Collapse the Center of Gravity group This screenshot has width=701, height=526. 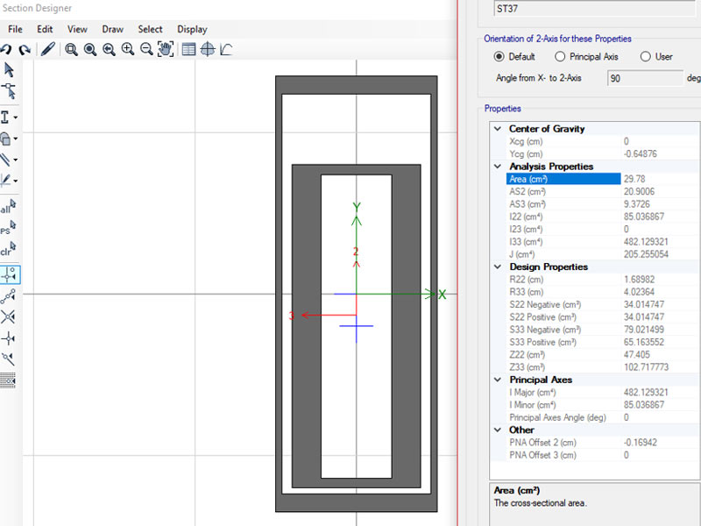(498, 129)
